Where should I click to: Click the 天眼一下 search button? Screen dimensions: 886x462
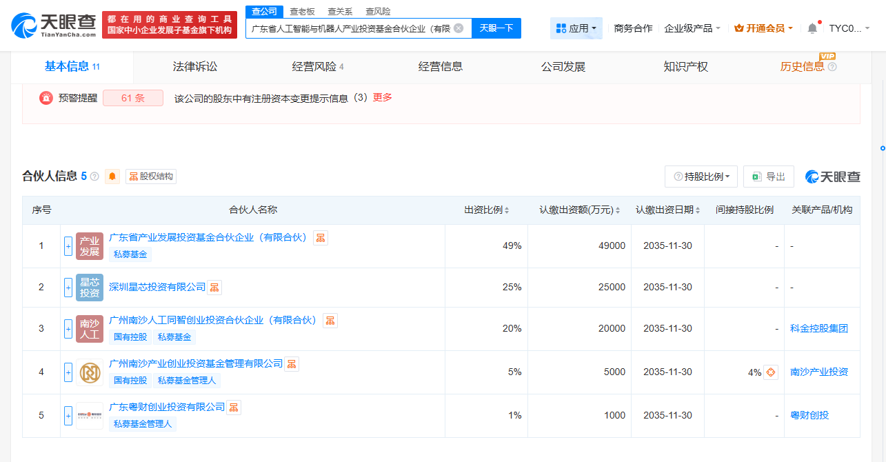coord(496,28)
